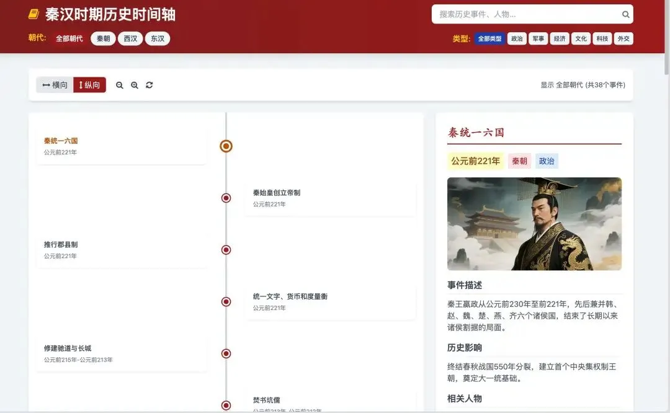Filter events by 经济 type
Image resolution: width=670 pixels, height=413 pixels.
pos(560,38)
